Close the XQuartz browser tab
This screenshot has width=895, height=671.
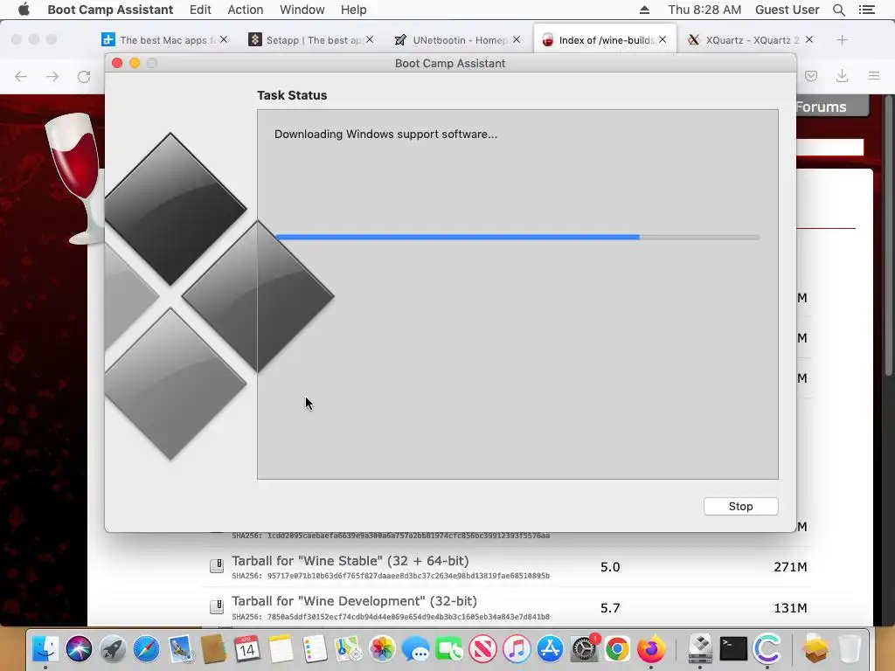(809, 39)
